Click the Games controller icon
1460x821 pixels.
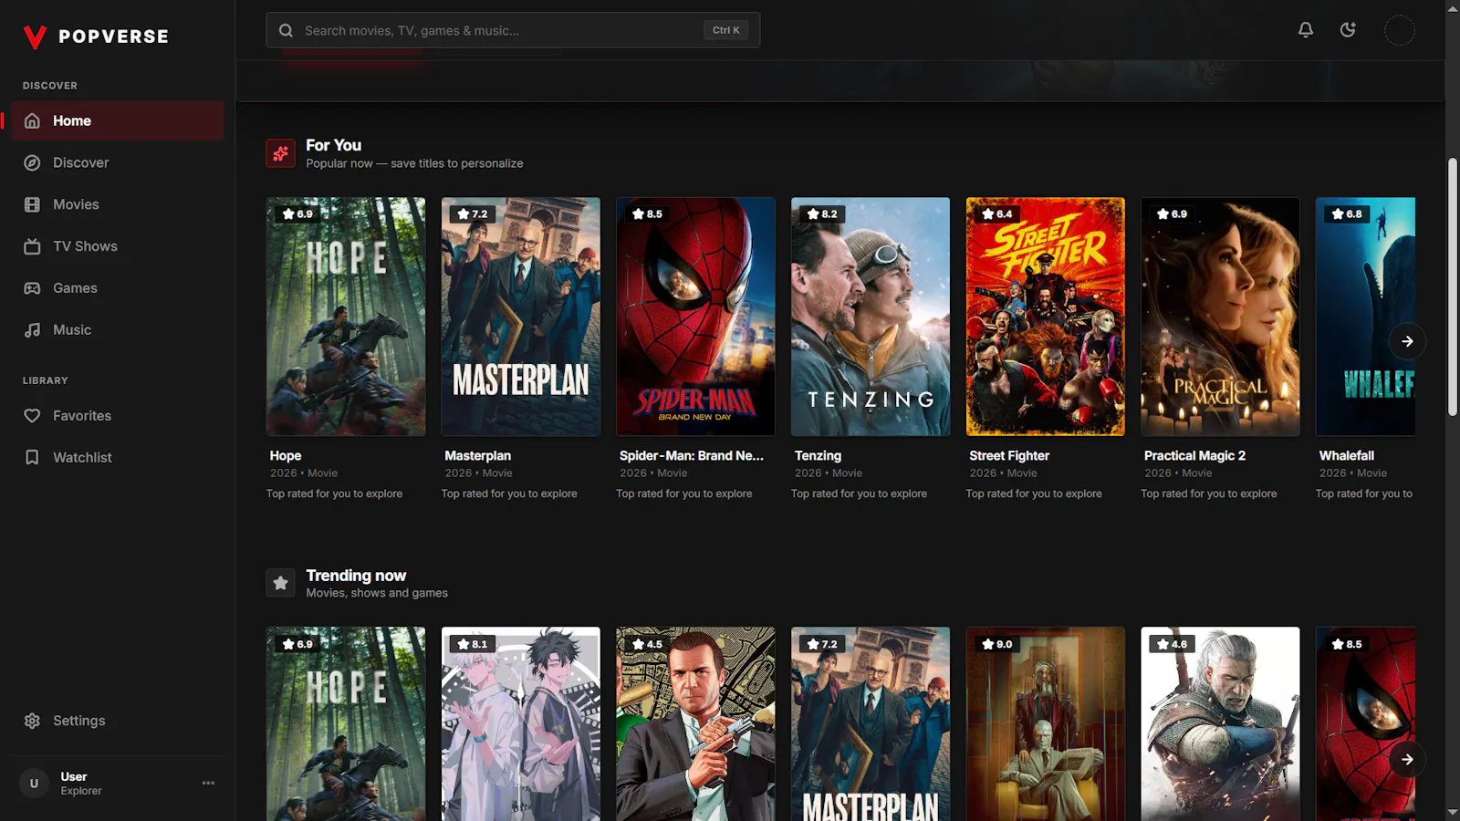[x=32, y=288]
